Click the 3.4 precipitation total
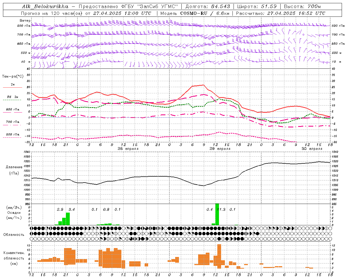 pos(72,209)
